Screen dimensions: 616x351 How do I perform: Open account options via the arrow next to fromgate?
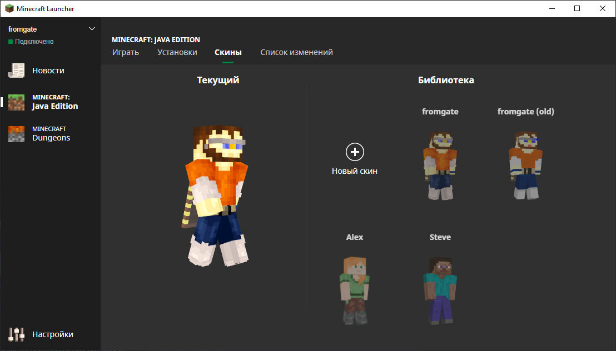[92, 28]
